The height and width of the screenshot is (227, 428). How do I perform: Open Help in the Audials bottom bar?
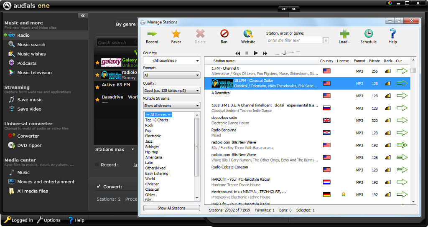click(x=76, y=220)
